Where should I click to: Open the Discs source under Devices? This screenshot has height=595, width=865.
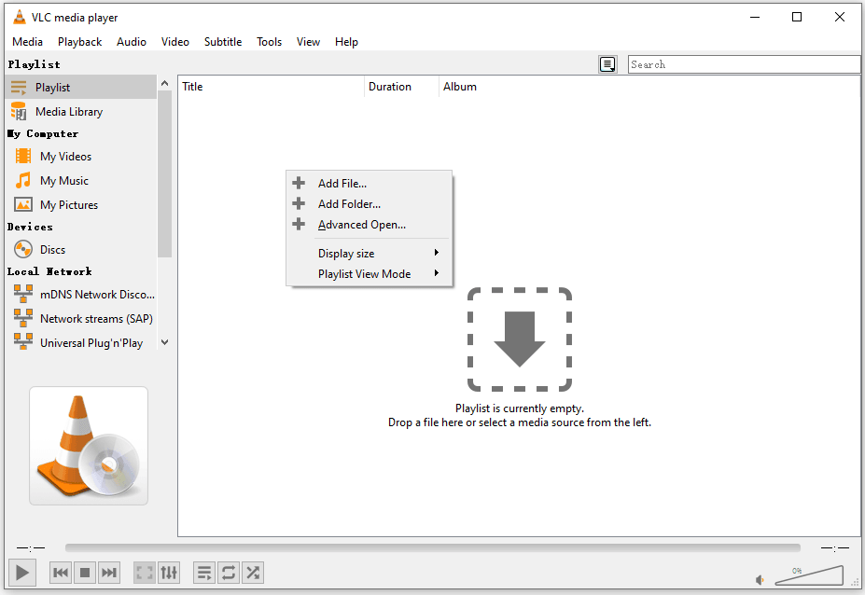tap(54, 249)
